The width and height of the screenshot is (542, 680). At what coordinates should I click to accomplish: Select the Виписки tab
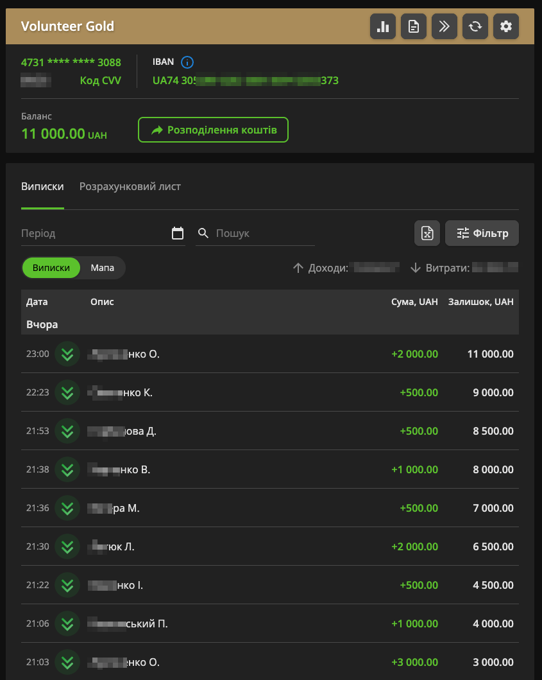pos(43,186)
